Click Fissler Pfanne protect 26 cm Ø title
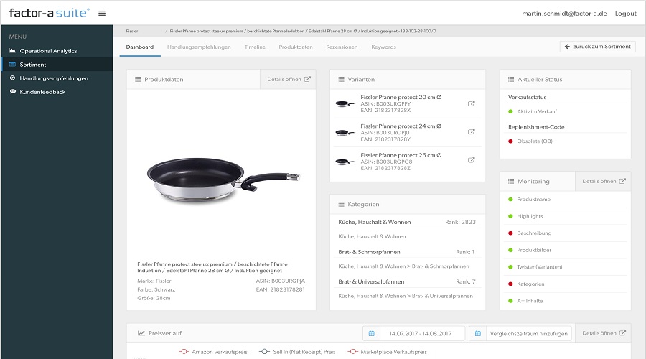 [401, 155]
